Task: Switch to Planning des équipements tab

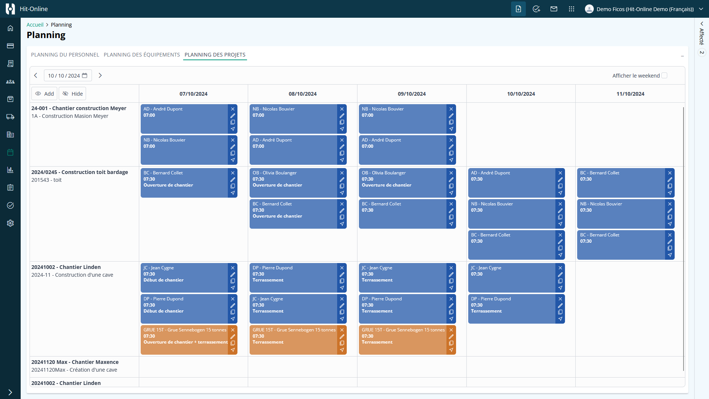Action: [142, 55]
